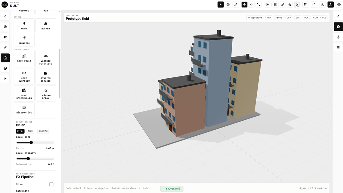Image resolution: width=343 pixels, height=193 pixels.
Task: Switch brush mode to PULL
Action: coord(31,131)
